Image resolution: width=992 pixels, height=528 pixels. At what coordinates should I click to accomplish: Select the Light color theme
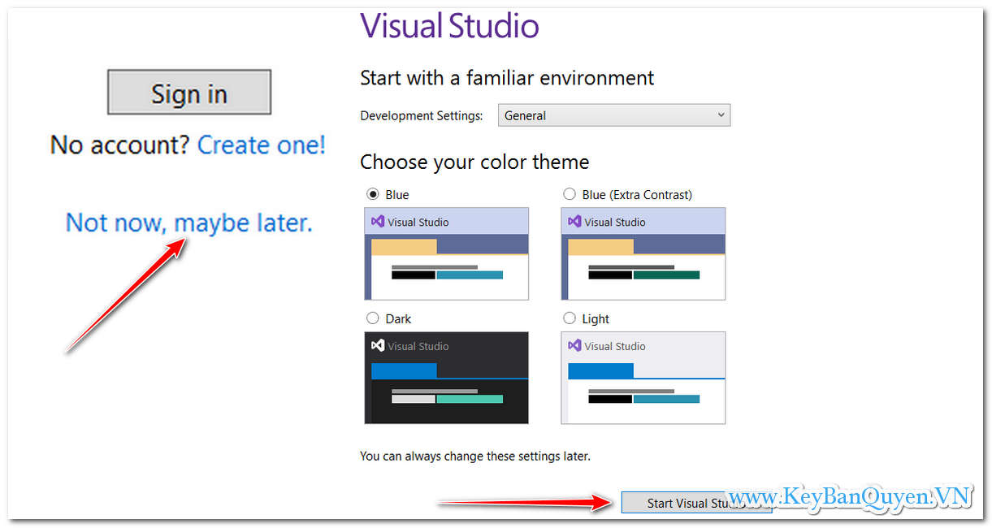coord(570,318)
